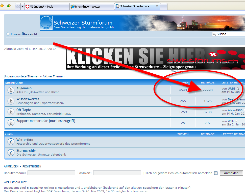Switch to the MZ Intranet - Tools tab
The width and height of the screenshot is (245, 194).
(47, 7)
